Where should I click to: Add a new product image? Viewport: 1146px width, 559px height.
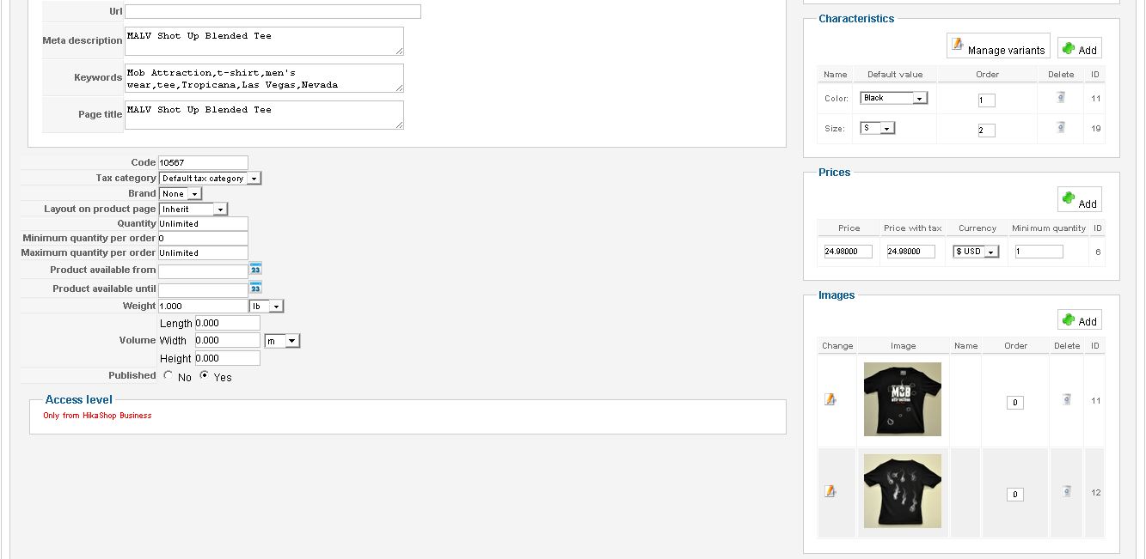point(1079,320)
